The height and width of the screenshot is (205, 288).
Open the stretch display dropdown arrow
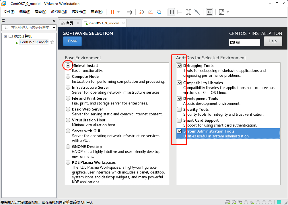228,12
